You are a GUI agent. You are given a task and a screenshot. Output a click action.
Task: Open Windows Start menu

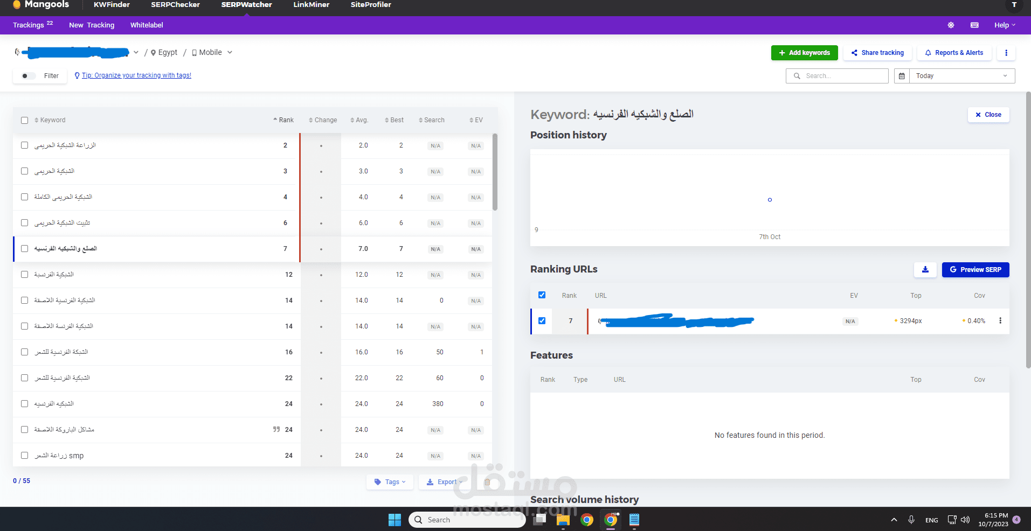click(x=395, y=520)
